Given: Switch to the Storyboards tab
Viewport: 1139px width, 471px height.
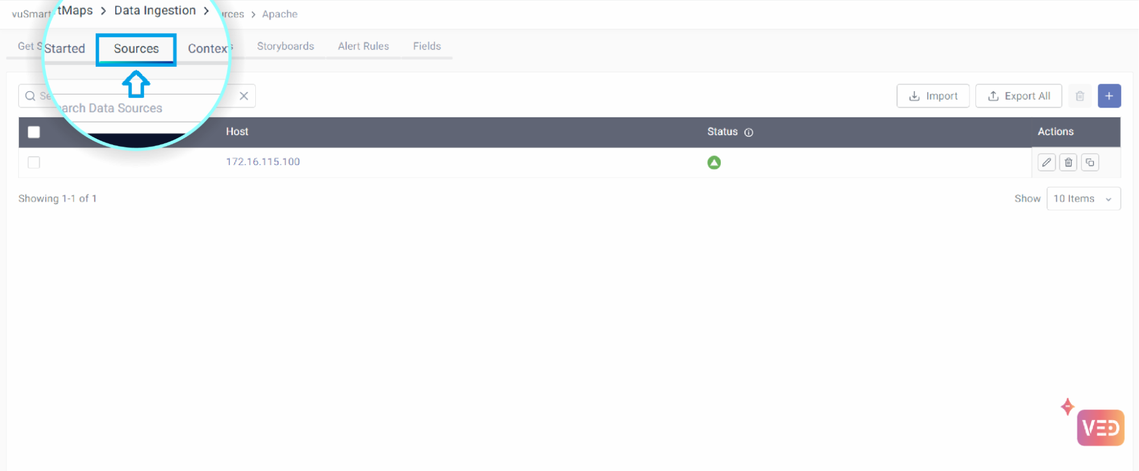Looking at the screenshot, I should click(285, 46).
